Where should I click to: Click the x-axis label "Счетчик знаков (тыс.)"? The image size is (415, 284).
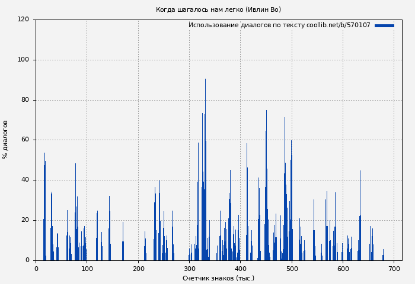[218, 278]
